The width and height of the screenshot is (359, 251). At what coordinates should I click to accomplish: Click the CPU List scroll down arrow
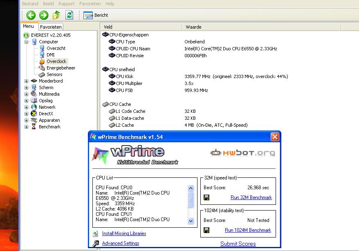tap(191, 221)
